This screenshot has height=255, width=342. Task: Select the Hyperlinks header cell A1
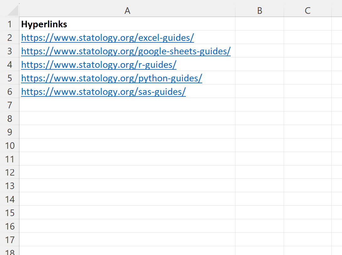pyautogui.click(x=127, y=24)
